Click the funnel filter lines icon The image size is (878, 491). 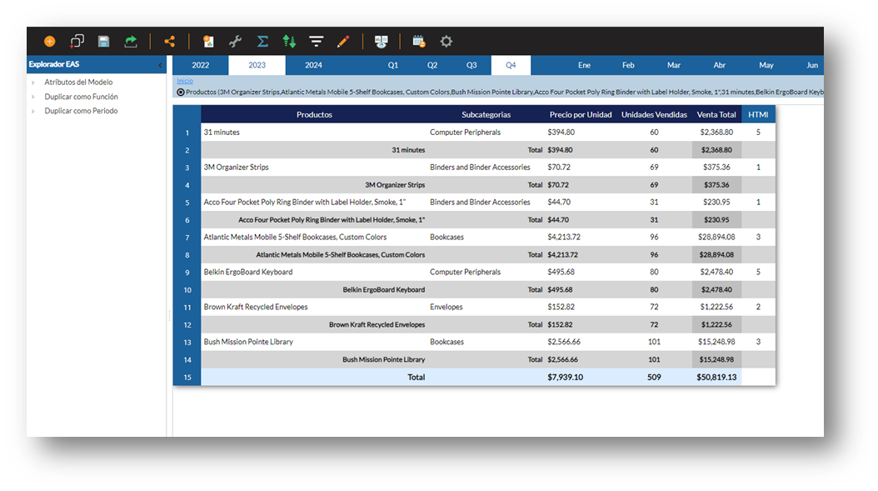coord(317,41)
